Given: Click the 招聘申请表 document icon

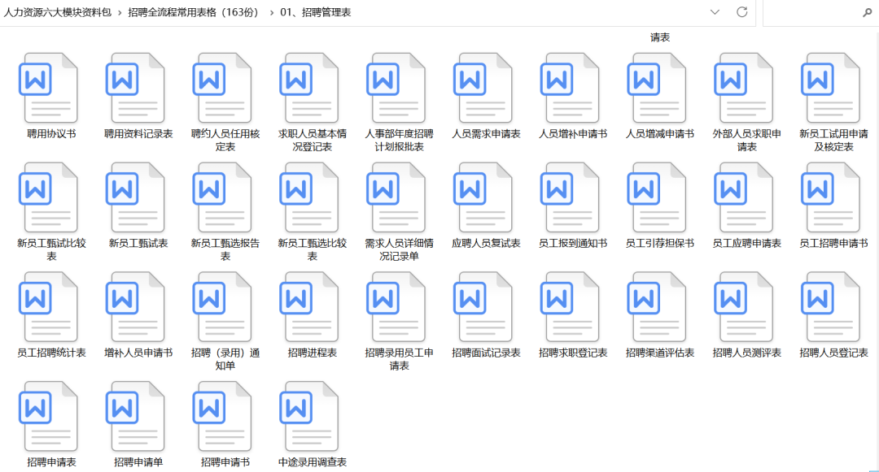Looking at the screenshot, I should click(49, 417).
